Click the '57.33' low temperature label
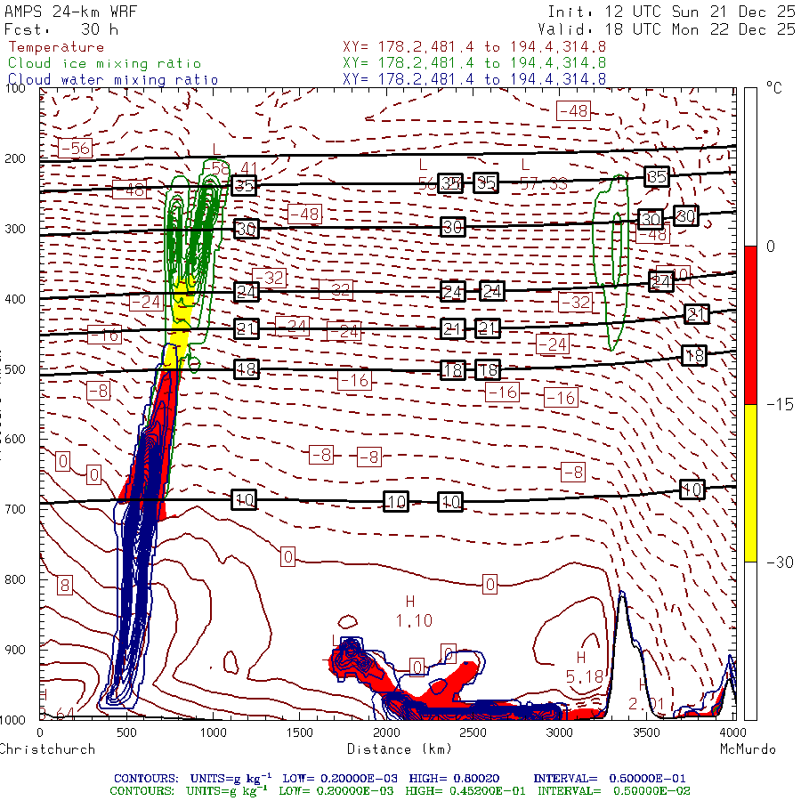Image resolution: width=801 pixels, height=801 pixels. [x=544, y=184]
